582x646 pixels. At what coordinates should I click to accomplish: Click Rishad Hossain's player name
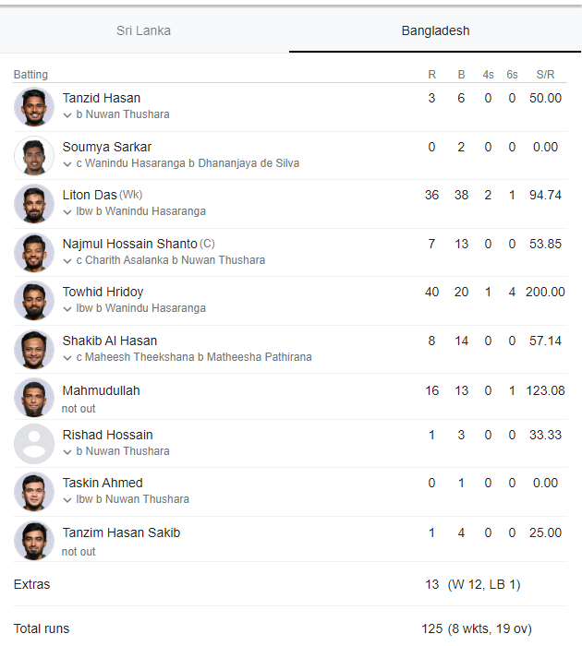click(107, 435)
